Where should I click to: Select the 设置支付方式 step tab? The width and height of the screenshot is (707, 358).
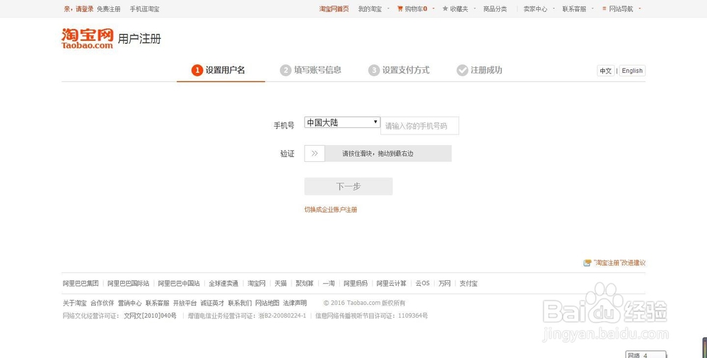click(x=399, y=71)
